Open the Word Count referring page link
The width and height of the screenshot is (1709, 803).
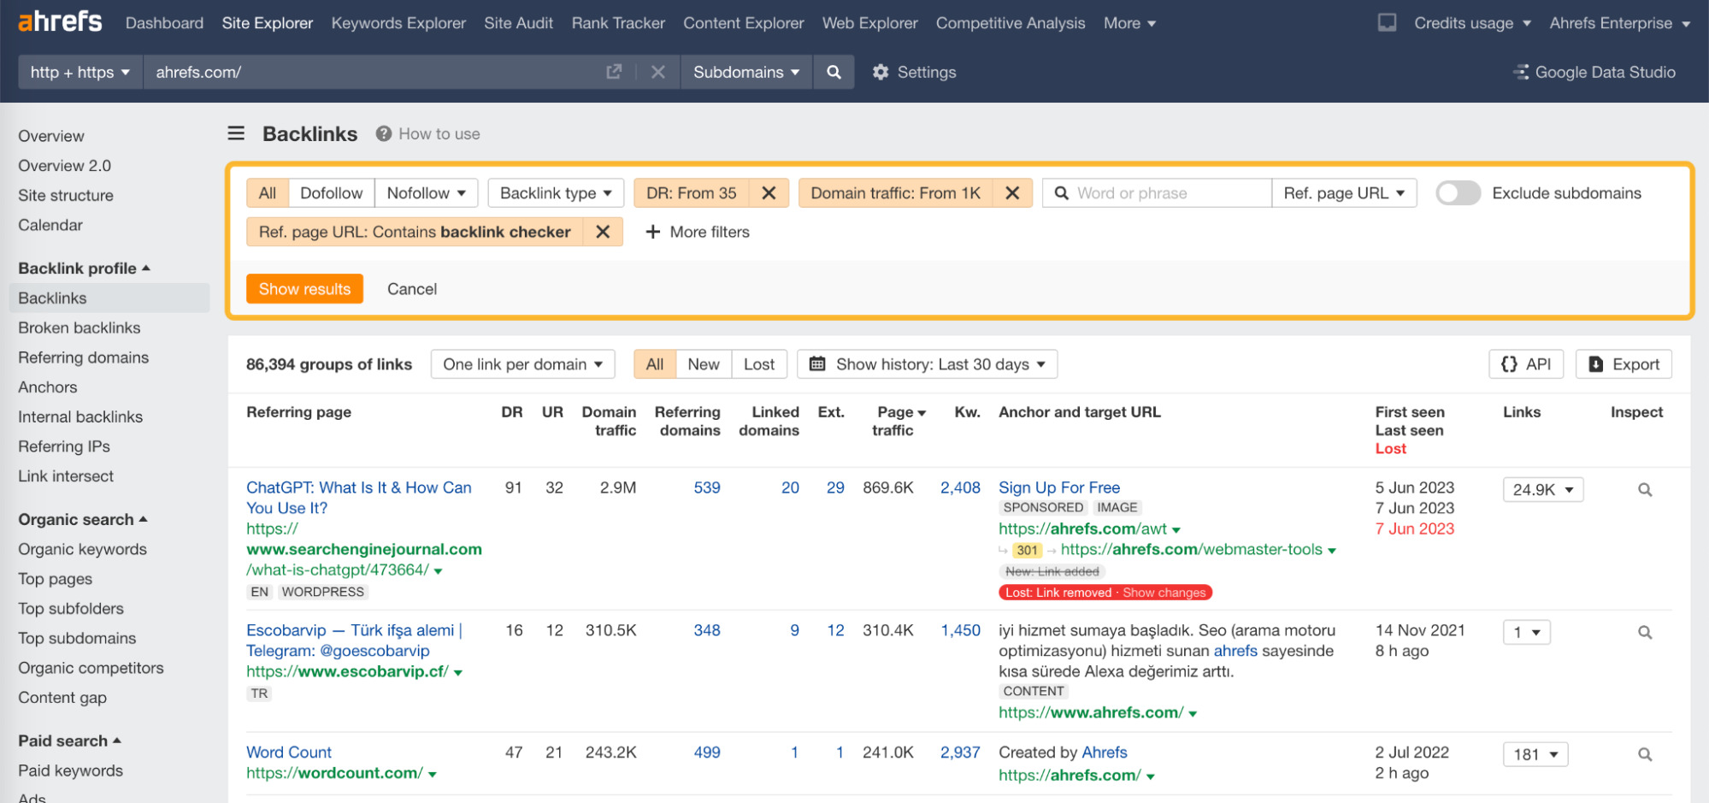pyautogui.click(x=288, y=752)
